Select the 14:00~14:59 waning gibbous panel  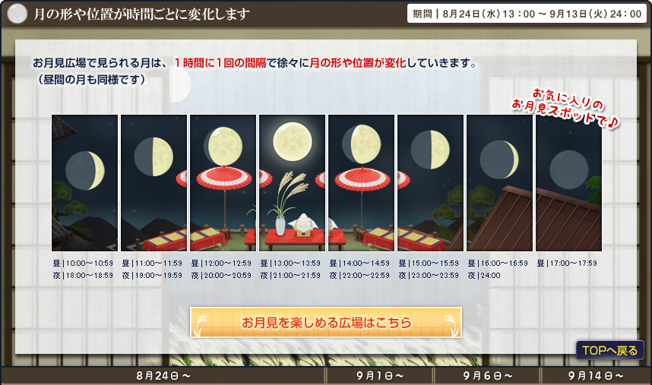point(362,183)
